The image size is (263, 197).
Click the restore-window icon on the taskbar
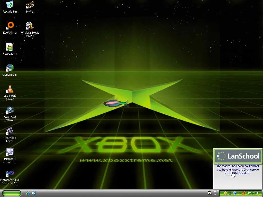coord(215,192)
